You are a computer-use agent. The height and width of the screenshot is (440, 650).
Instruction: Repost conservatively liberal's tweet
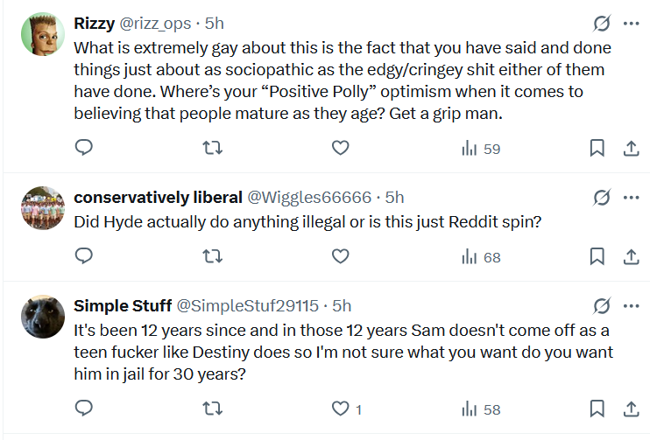pyautogui.click(x=212, y=256)
